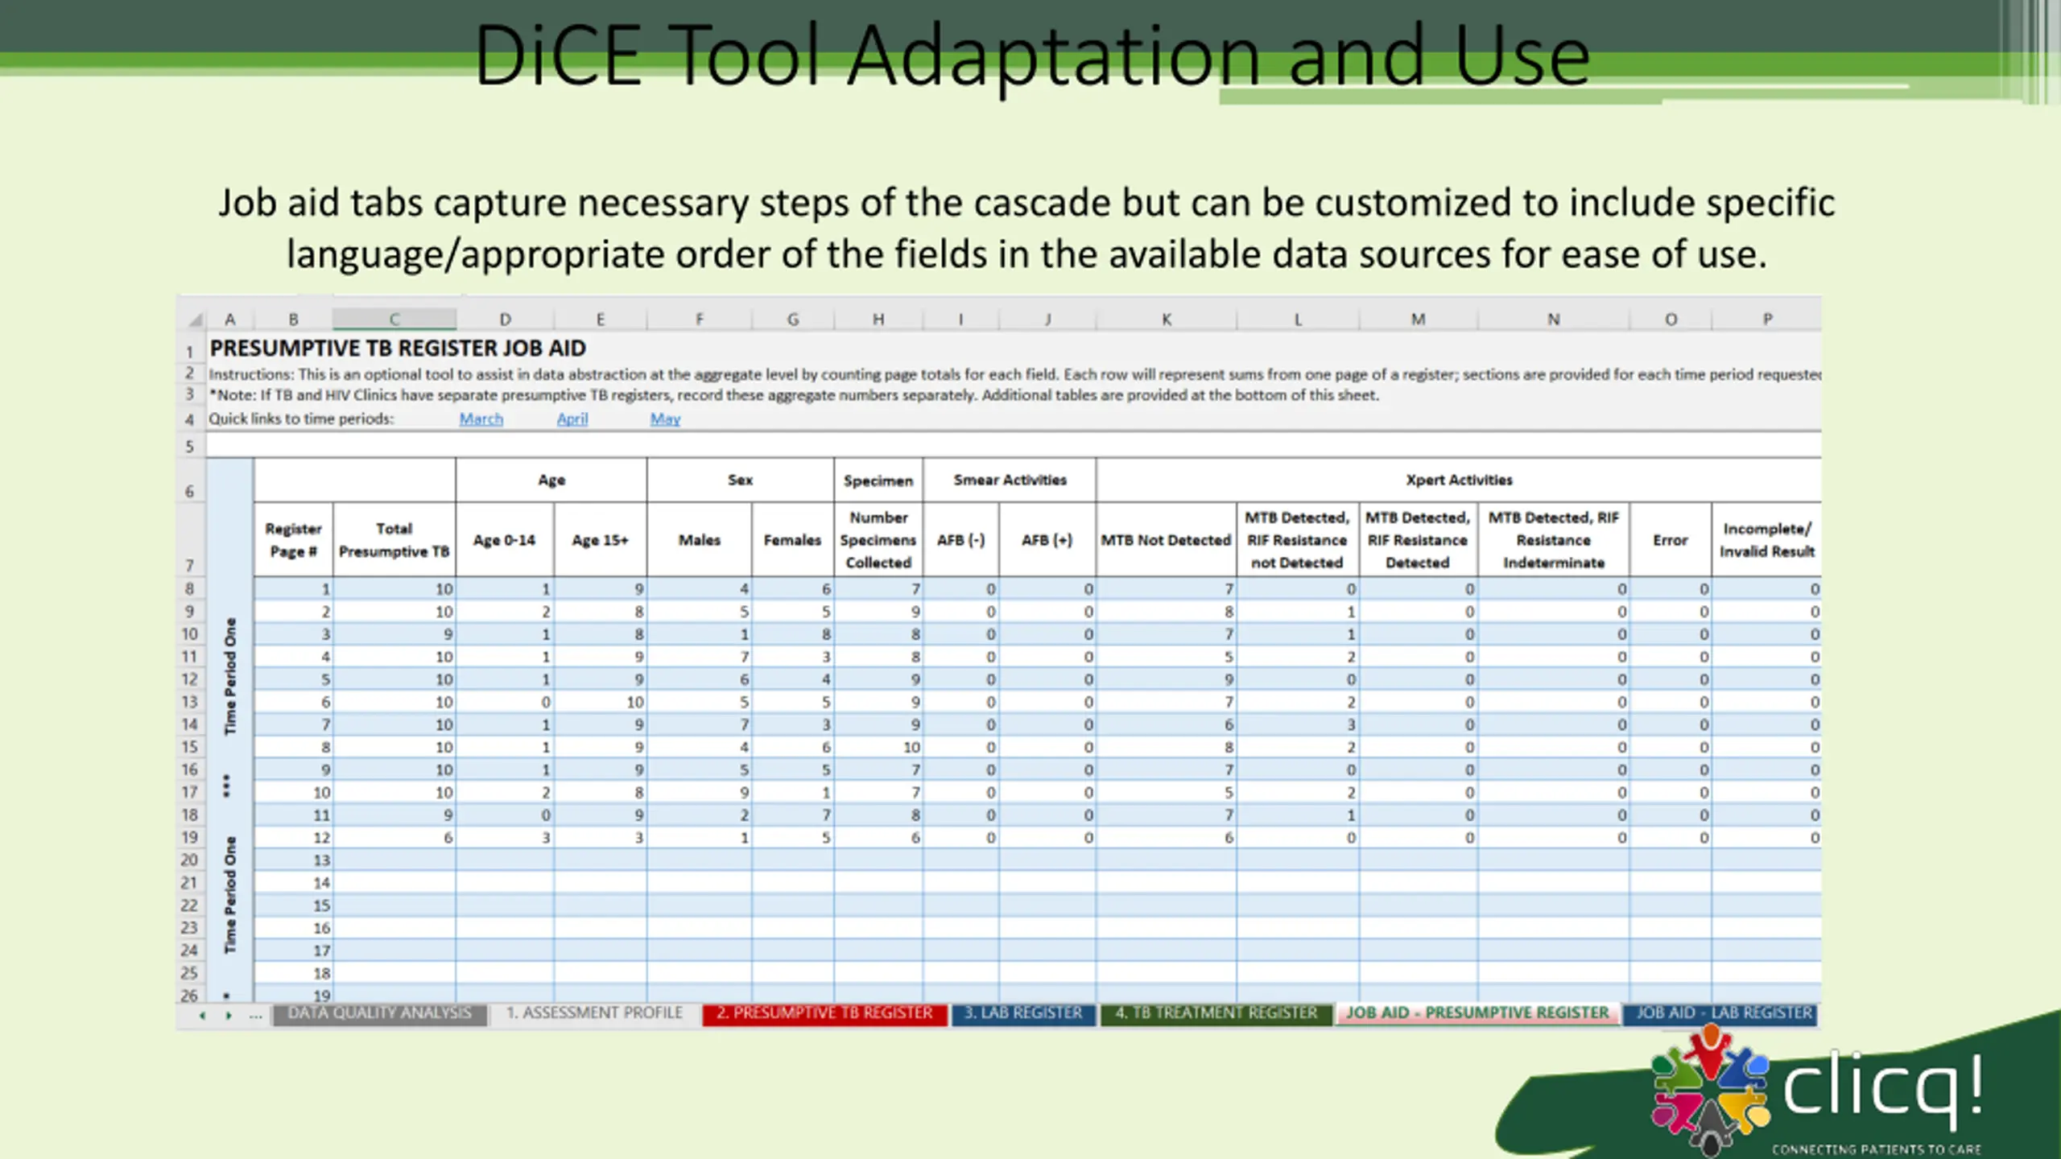Click the Total Presumptive TB header cell

[x=394, y=540]
